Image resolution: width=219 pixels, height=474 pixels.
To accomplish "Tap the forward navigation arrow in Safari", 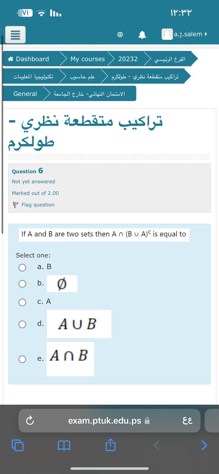I will 204,445.
